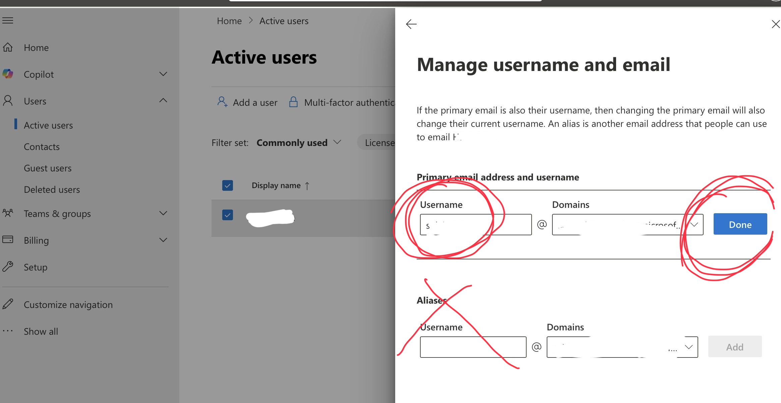Click the Billing card icon
The width and height of the screenshot is (781, 403).
[8, 240]
